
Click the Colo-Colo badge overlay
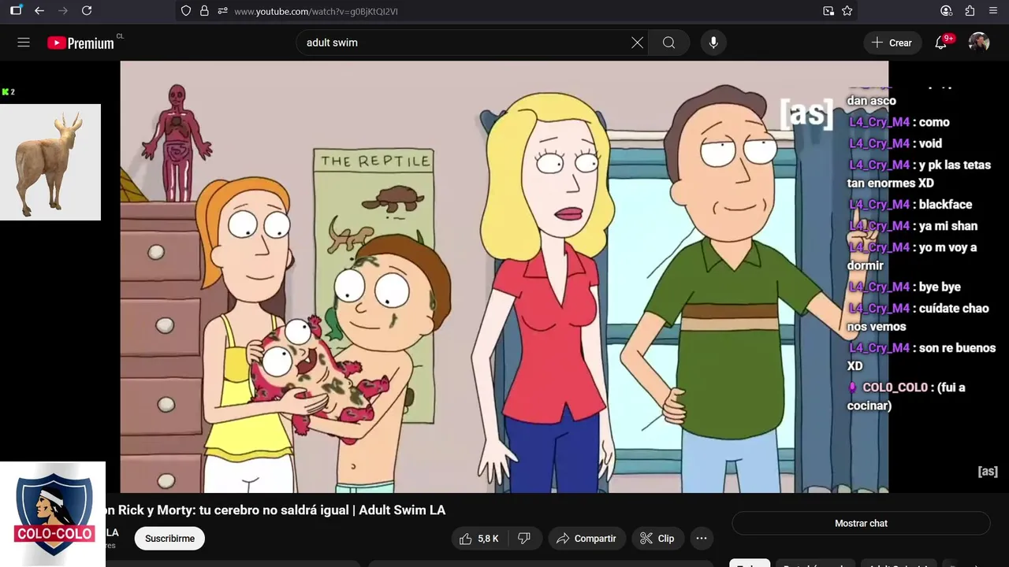(x=53, y=514)
